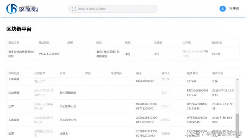Select 出库 in the 2018-6-3 row

tap(11, 106)
